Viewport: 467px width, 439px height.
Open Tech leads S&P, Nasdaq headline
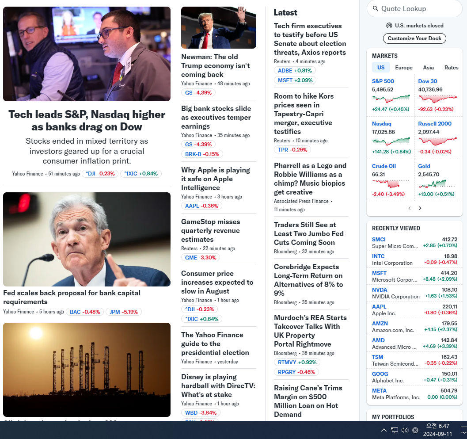87,120
